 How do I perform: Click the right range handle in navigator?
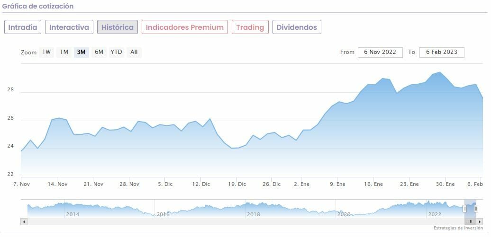click(476, 209)
